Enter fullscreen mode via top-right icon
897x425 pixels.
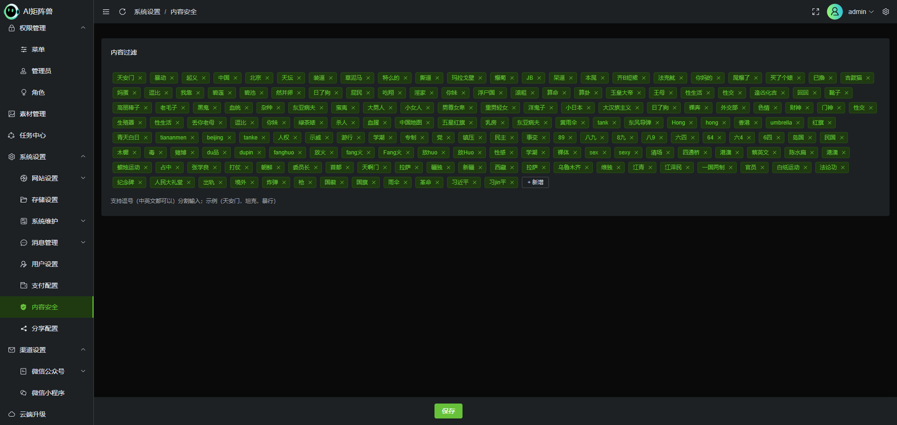pyautogui.click(x=816, y=12)
